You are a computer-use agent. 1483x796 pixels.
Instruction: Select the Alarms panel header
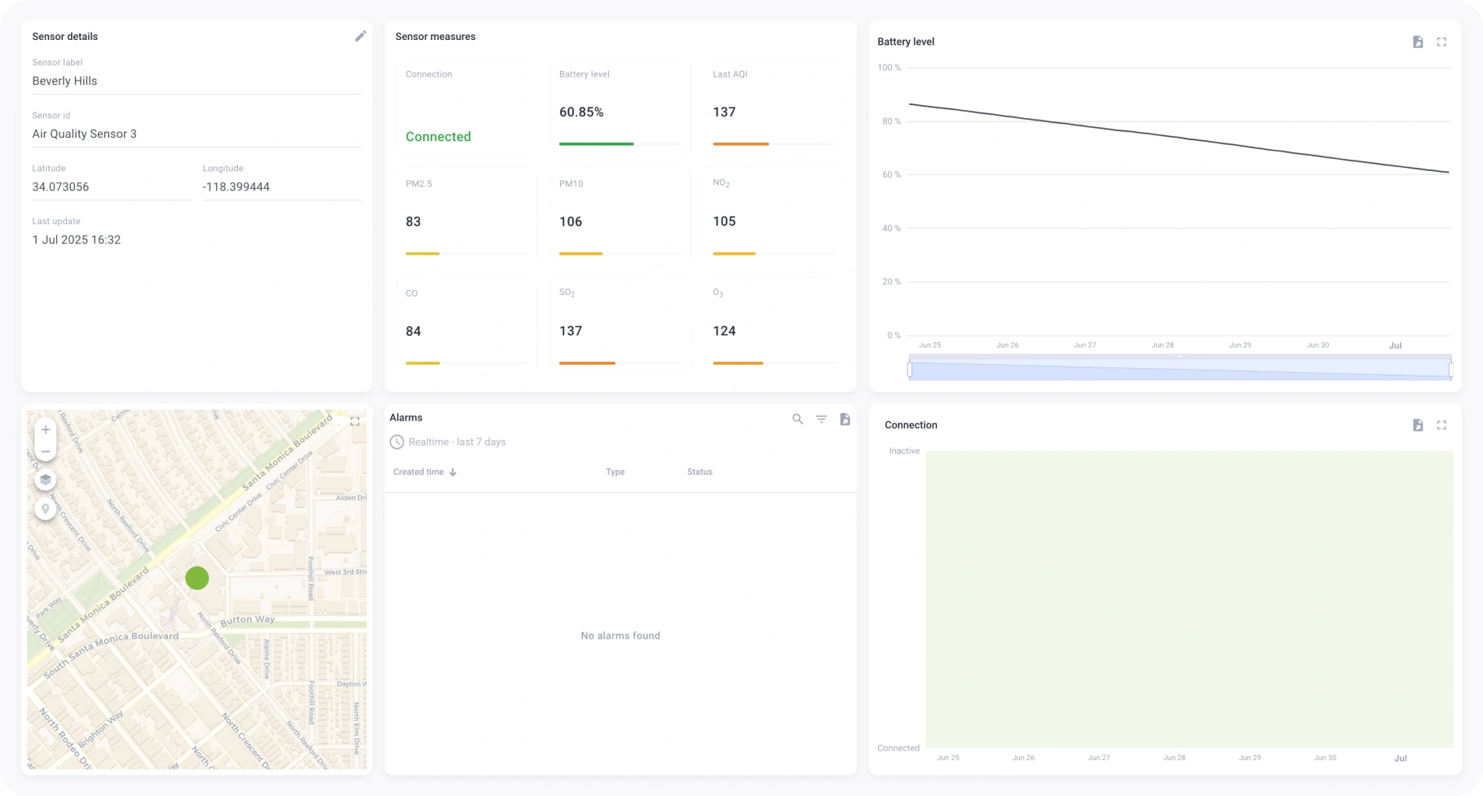tap(406, 417)
